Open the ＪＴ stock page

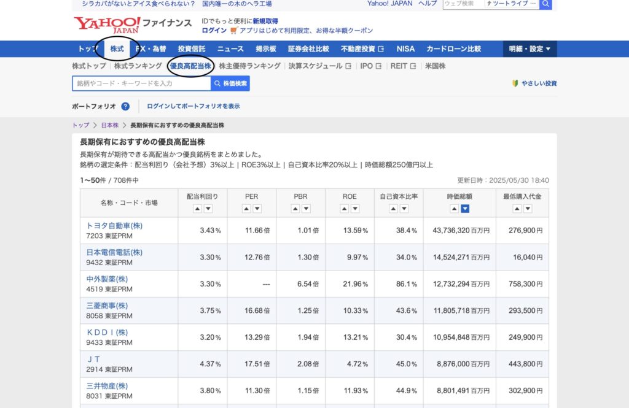click(93, 360)
